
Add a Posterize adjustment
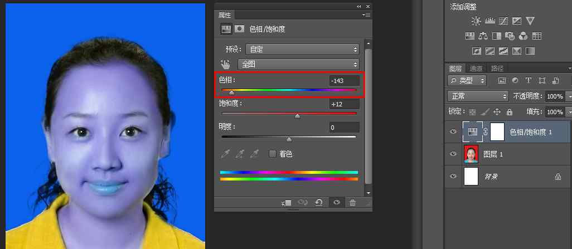click(x=490, y=51)
